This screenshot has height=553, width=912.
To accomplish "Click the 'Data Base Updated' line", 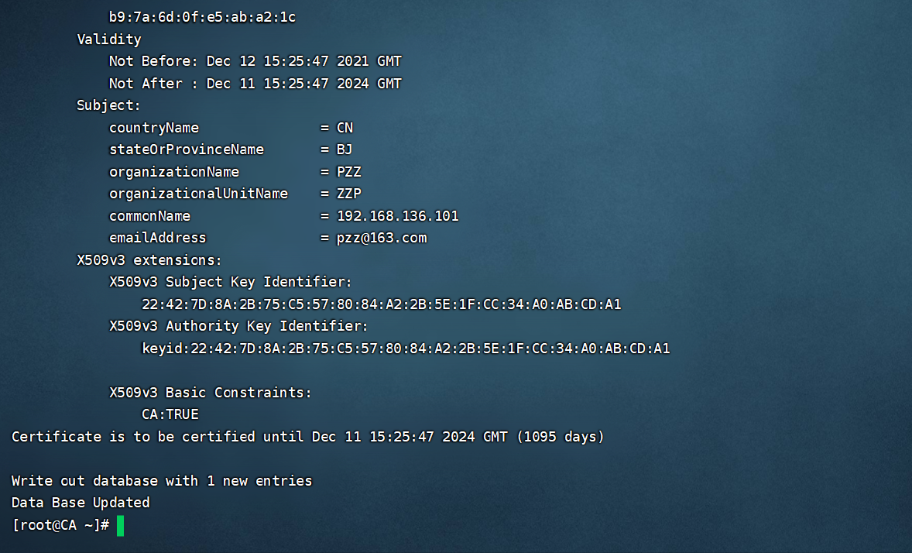I will click(81, 503).
